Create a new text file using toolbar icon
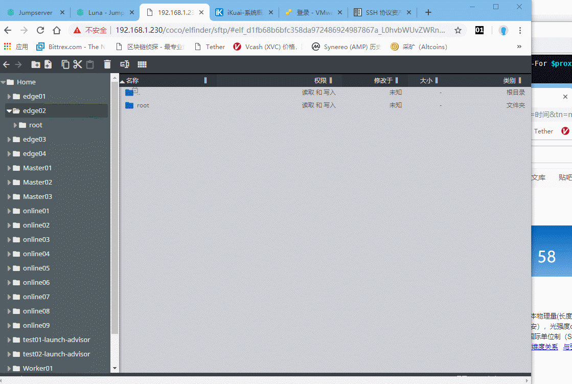Image resolution: width=572 pixels, height=384 pixels. coord(47,64)
